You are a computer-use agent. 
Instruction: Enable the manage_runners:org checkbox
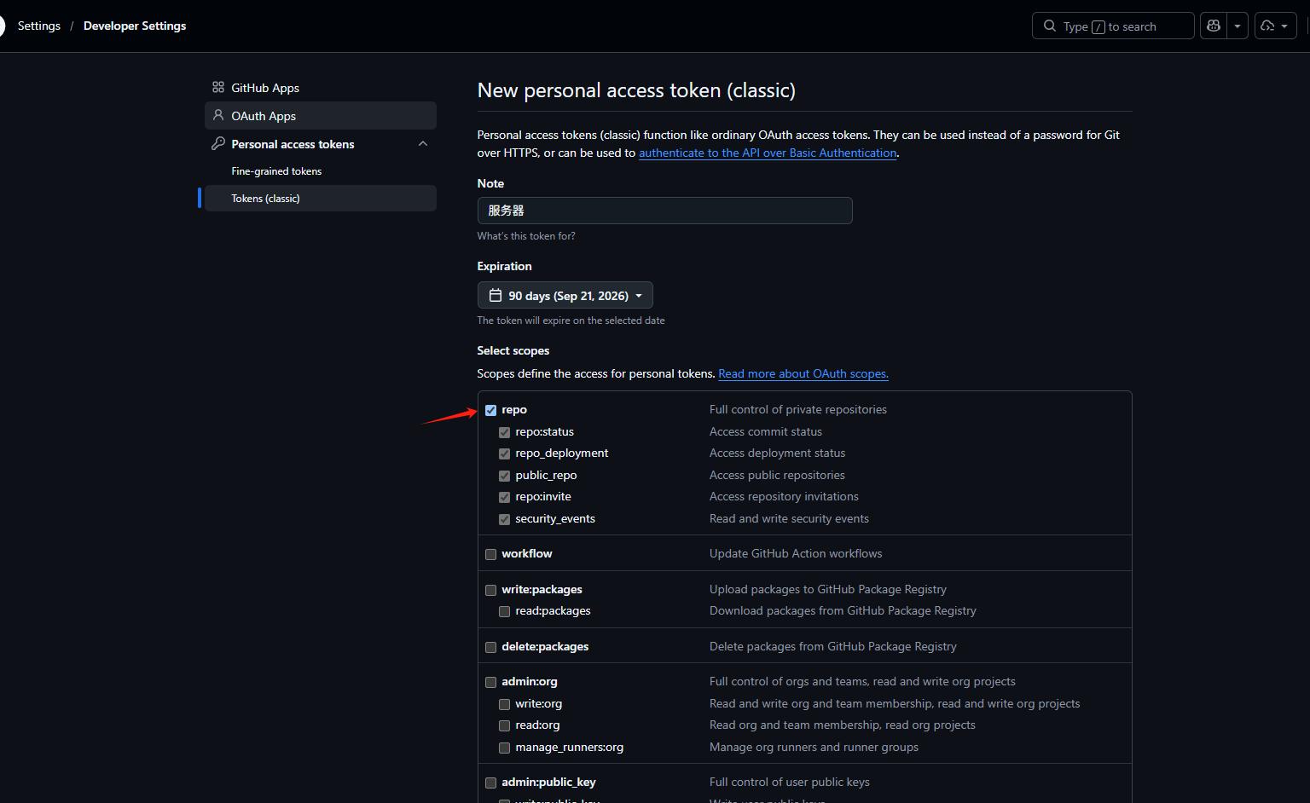505,748
